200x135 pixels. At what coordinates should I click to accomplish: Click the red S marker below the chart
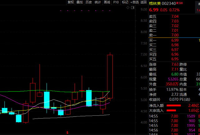tap(67, 132)
